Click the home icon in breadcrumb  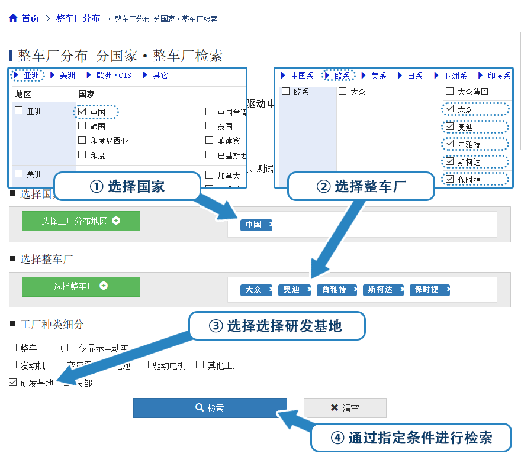[x=13, y=18]
